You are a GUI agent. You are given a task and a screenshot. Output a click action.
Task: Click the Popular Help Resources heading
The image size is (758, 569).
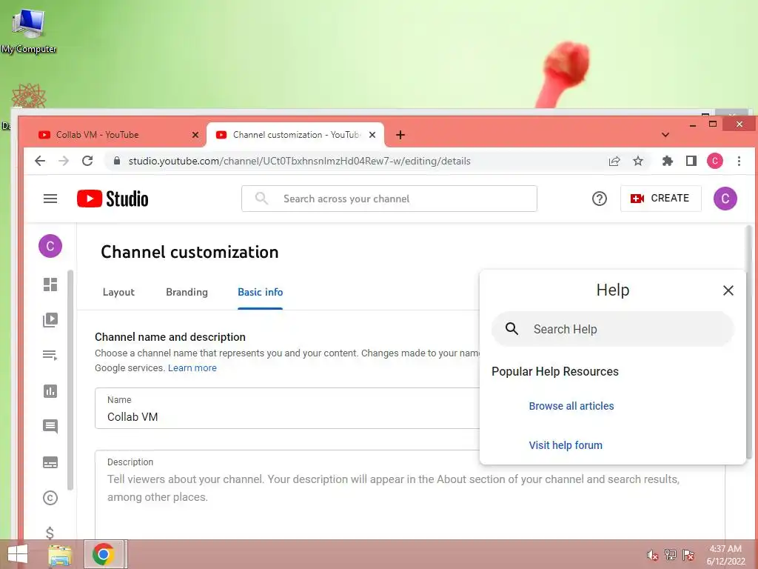click(555, 372)
